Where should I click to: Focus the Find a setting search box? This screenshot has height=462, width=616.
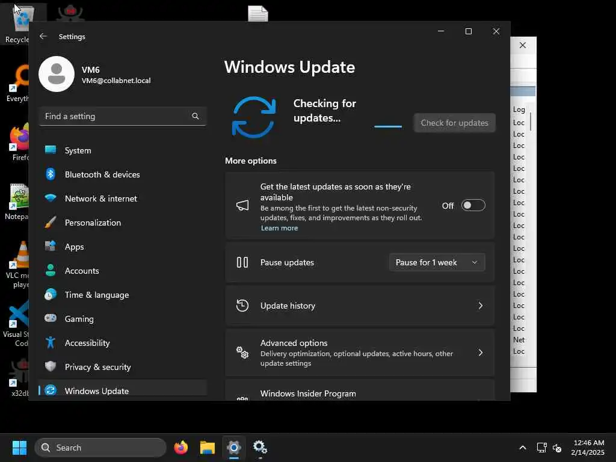coord(123,116)
